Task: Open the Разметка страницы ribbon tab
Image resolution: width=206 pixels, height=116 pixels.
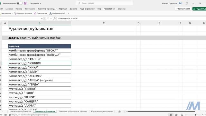Action: click(x=46, y=9)
